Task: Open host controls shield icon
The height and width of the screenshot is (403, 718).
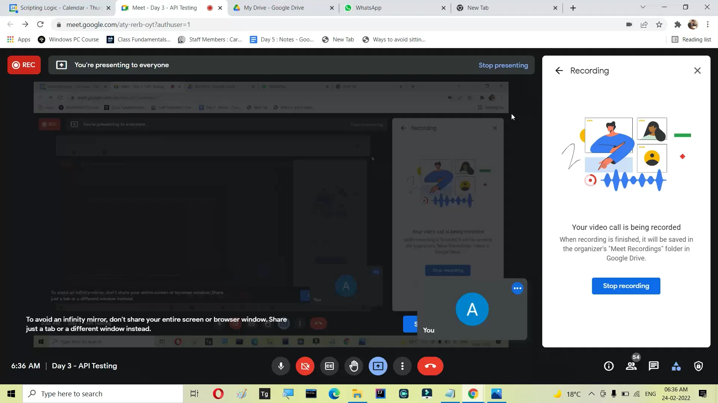Action: (699, 366)
